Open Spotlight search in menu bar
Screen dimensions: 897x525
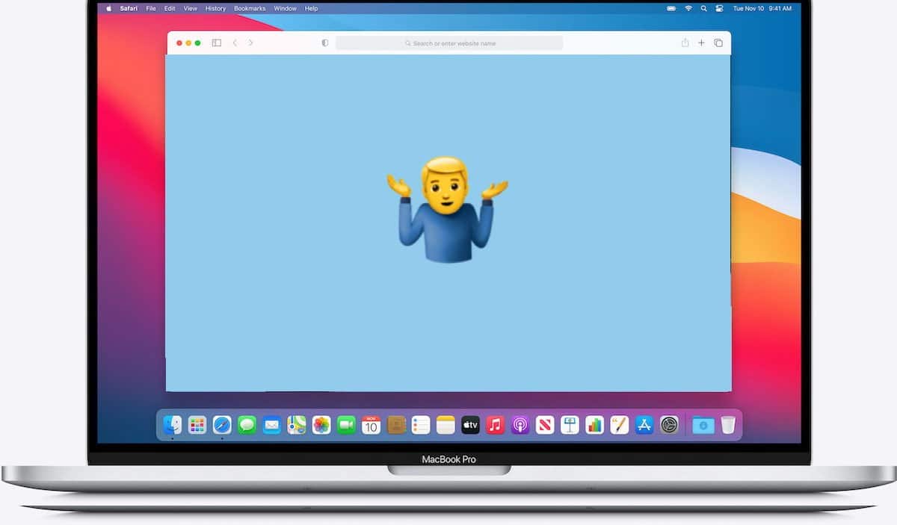click(704, 8)
